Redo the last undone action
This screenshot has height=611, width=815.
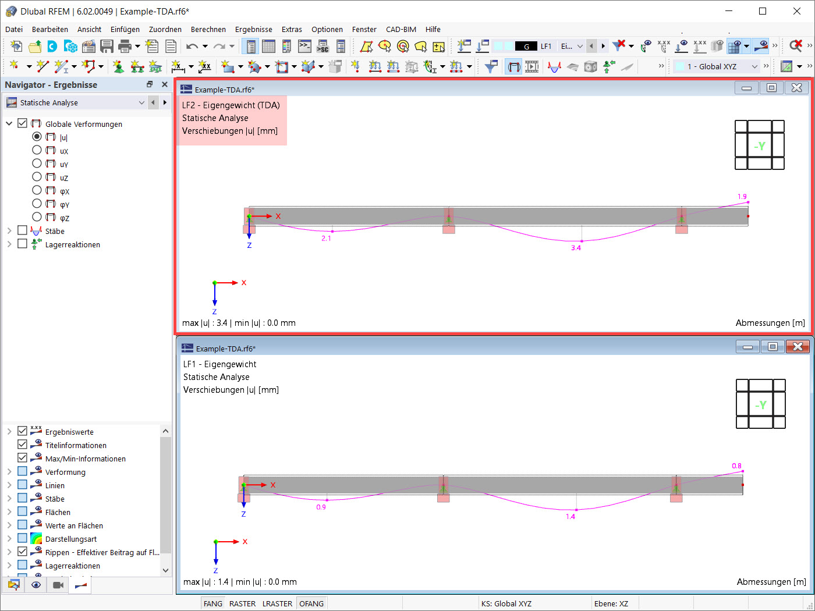tap(219, 46)
